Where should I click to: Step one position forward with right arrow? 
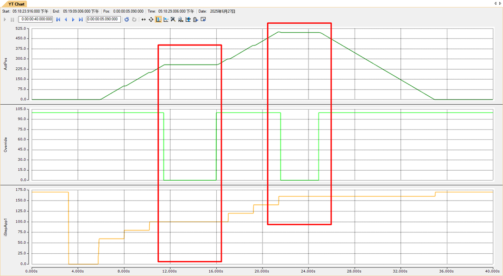(x=73, y=19)
